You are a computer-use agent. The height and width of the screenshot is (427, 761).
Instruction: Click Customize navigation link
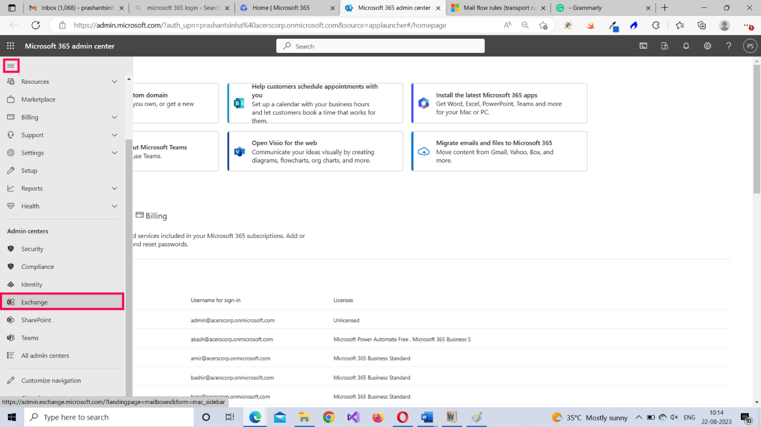point(51,381)
